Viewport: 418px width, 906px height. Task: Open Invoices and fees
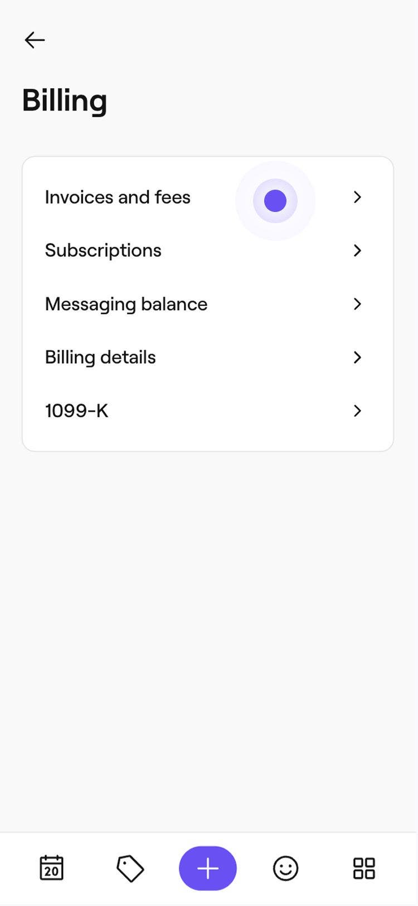(x=118, y=197)
